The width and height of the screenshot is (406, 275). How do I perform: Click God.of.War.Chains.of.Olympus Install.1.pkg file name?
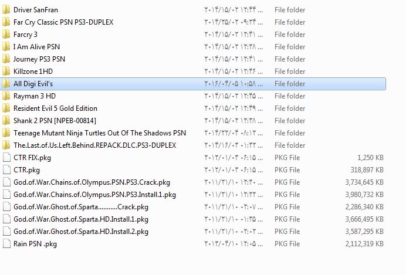tap(94, 195)
